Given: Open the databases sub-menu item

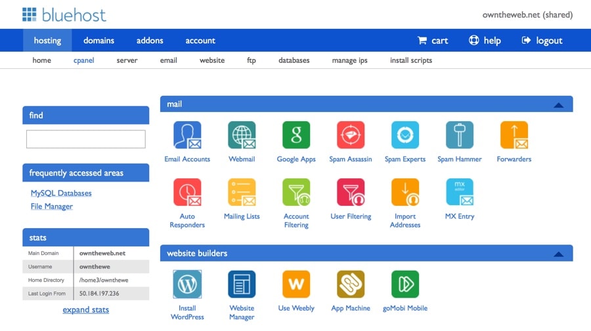Looking at the screenshot, I should pyautogui.click(x=294, y=60).
